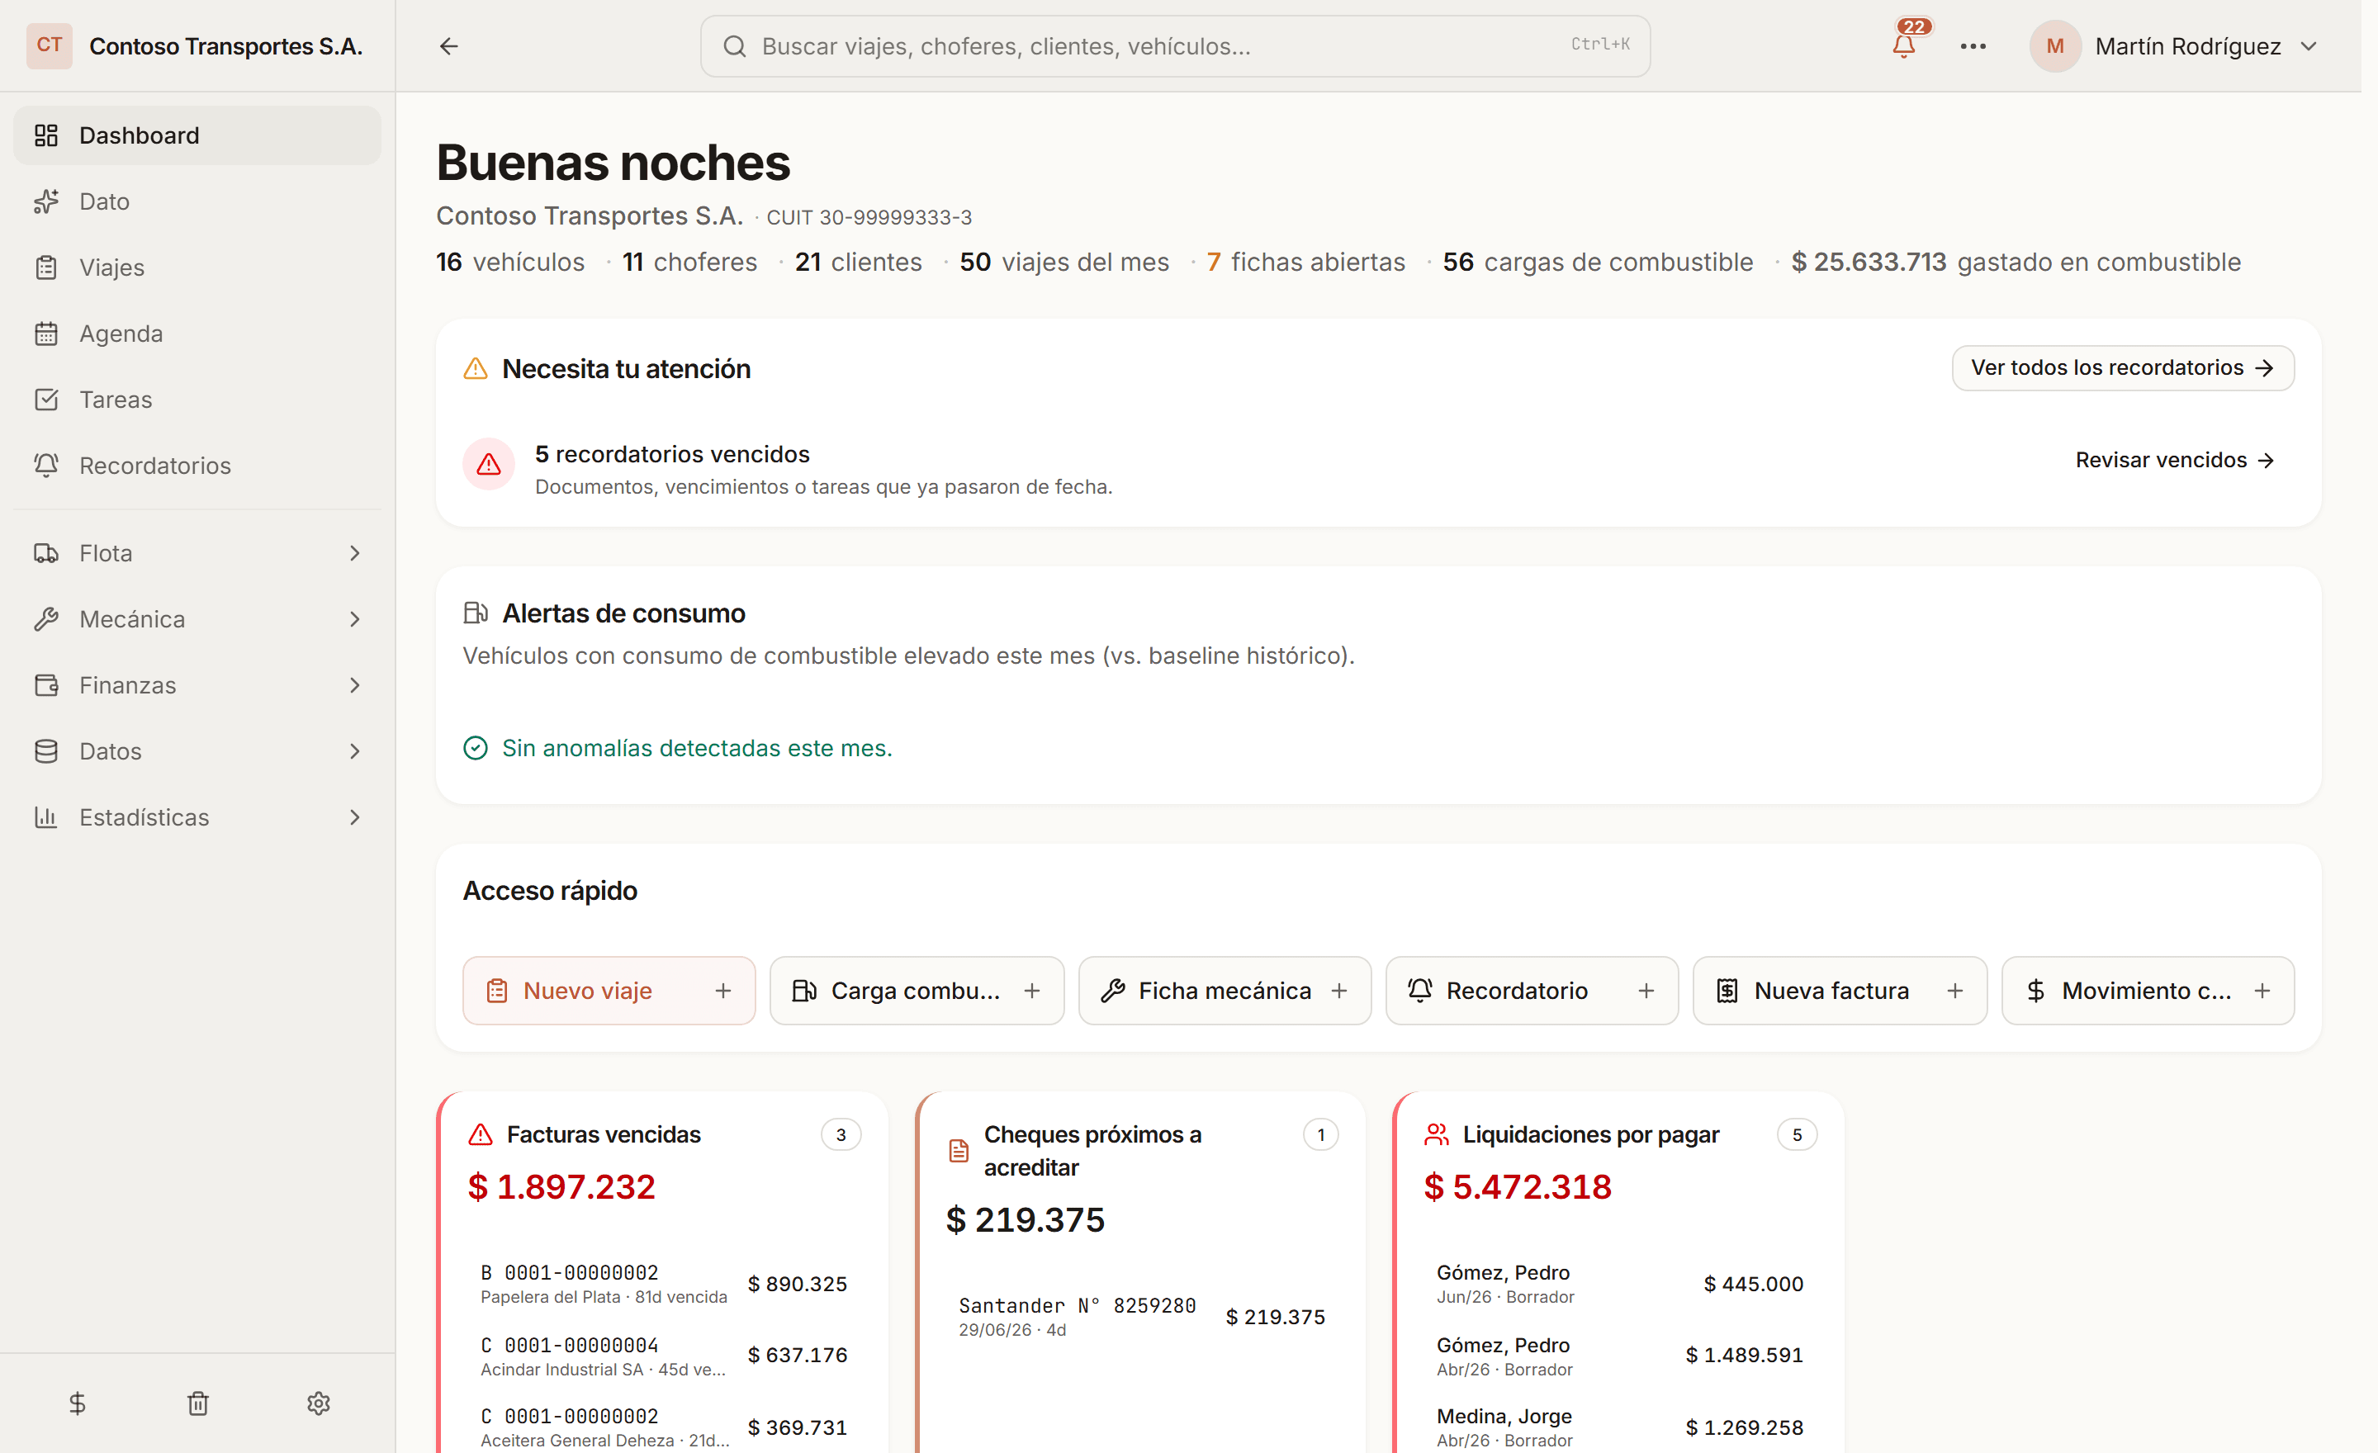Click the plus icon on Ficha mecánica

tap(1338, 991)
